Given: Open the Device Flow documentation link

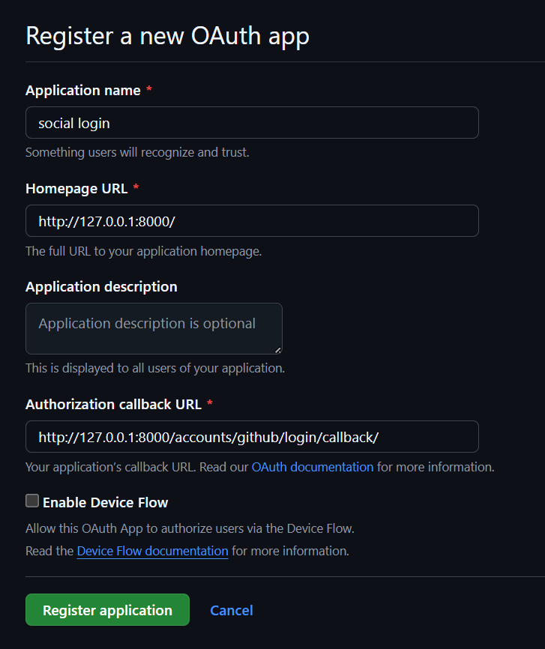Looking at the screenshot, I should (x=152, y=551).
